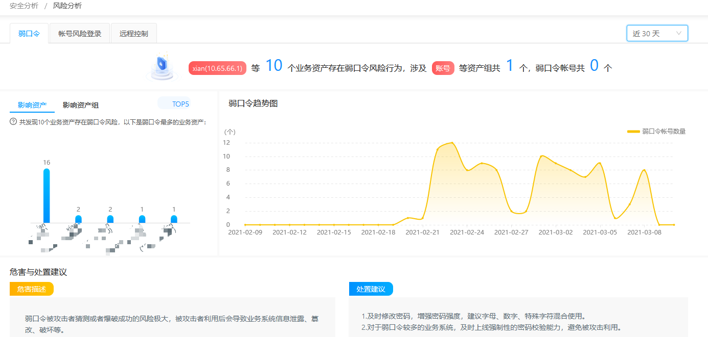Navigate to 安全分析 via the breadcrumb
Viewport: 708px width, 337px height.
click(24, 6)
